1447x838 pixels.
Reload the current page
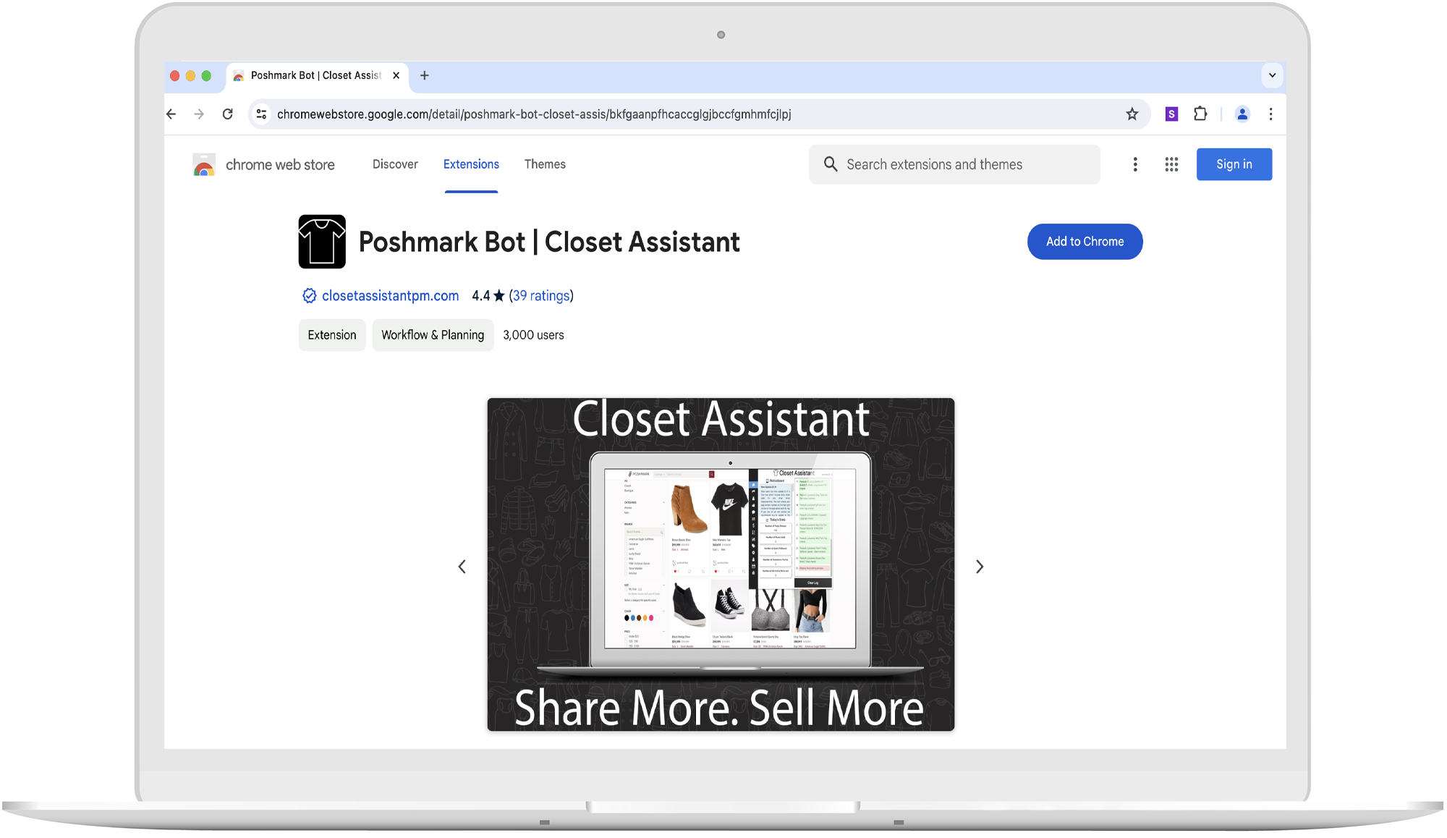[x=227, y=114]
